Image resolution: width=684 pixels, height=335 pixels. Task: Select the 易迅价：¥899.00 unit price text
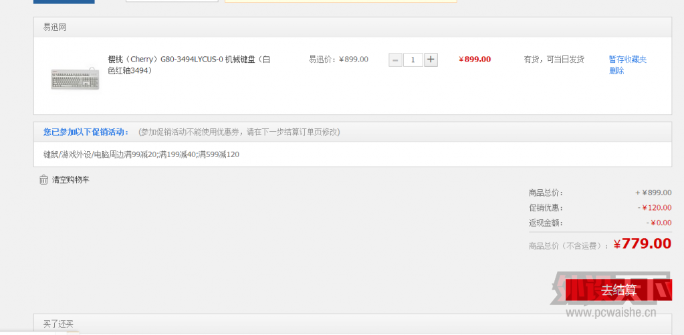tap(338, 60)
